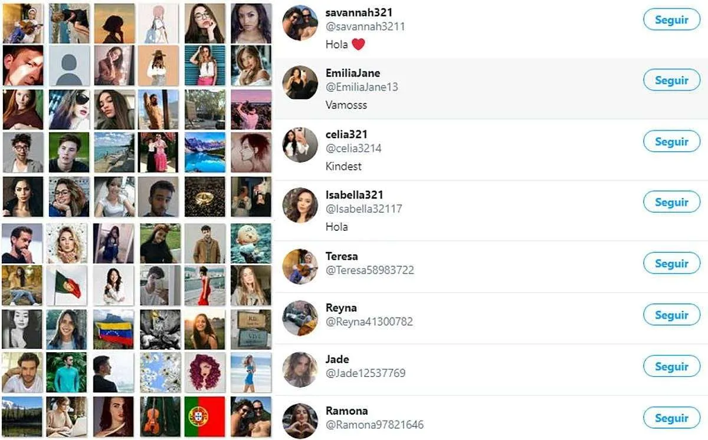Click the violin photo thumbnail
Image resolution: width=708 pixels, height=440 pixels.
click(160, 416)
